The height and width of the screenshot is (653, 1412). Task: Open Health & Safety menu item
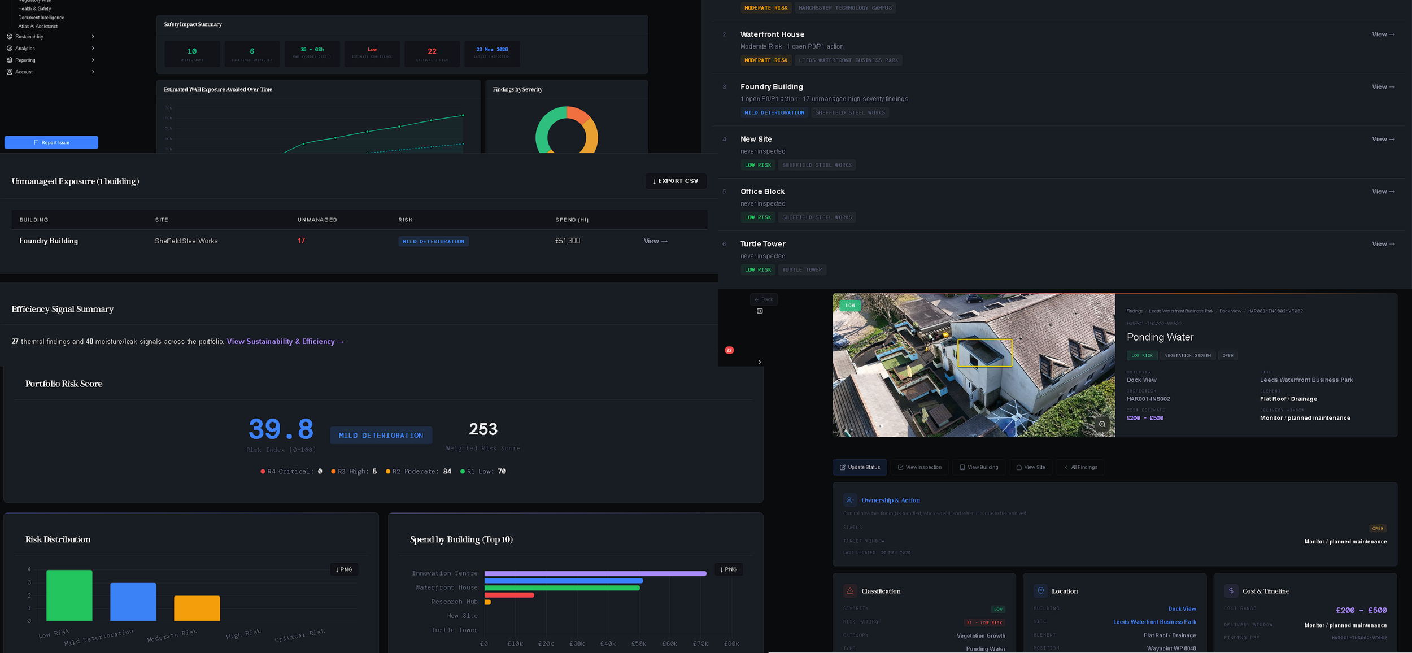pos(34,8)
